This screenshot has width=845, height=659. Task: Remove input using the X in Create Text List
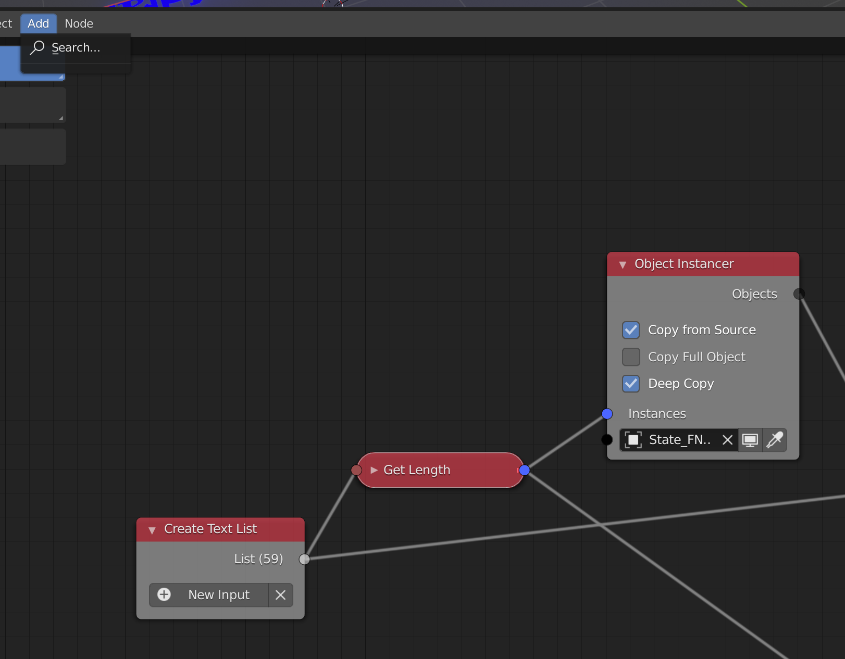coord(281,595)
